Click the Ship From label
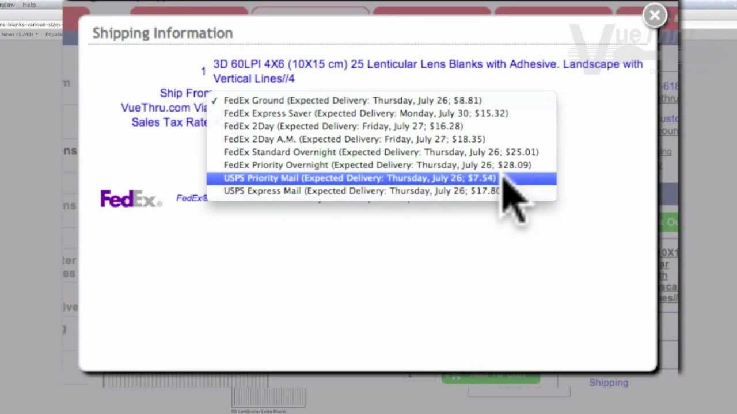The image size is (737, 414). [185, 93]
